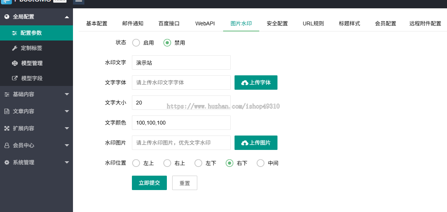Screen dimensions: 447x212
Task: Open the WebAPI tab
Action: click(205, 23)
